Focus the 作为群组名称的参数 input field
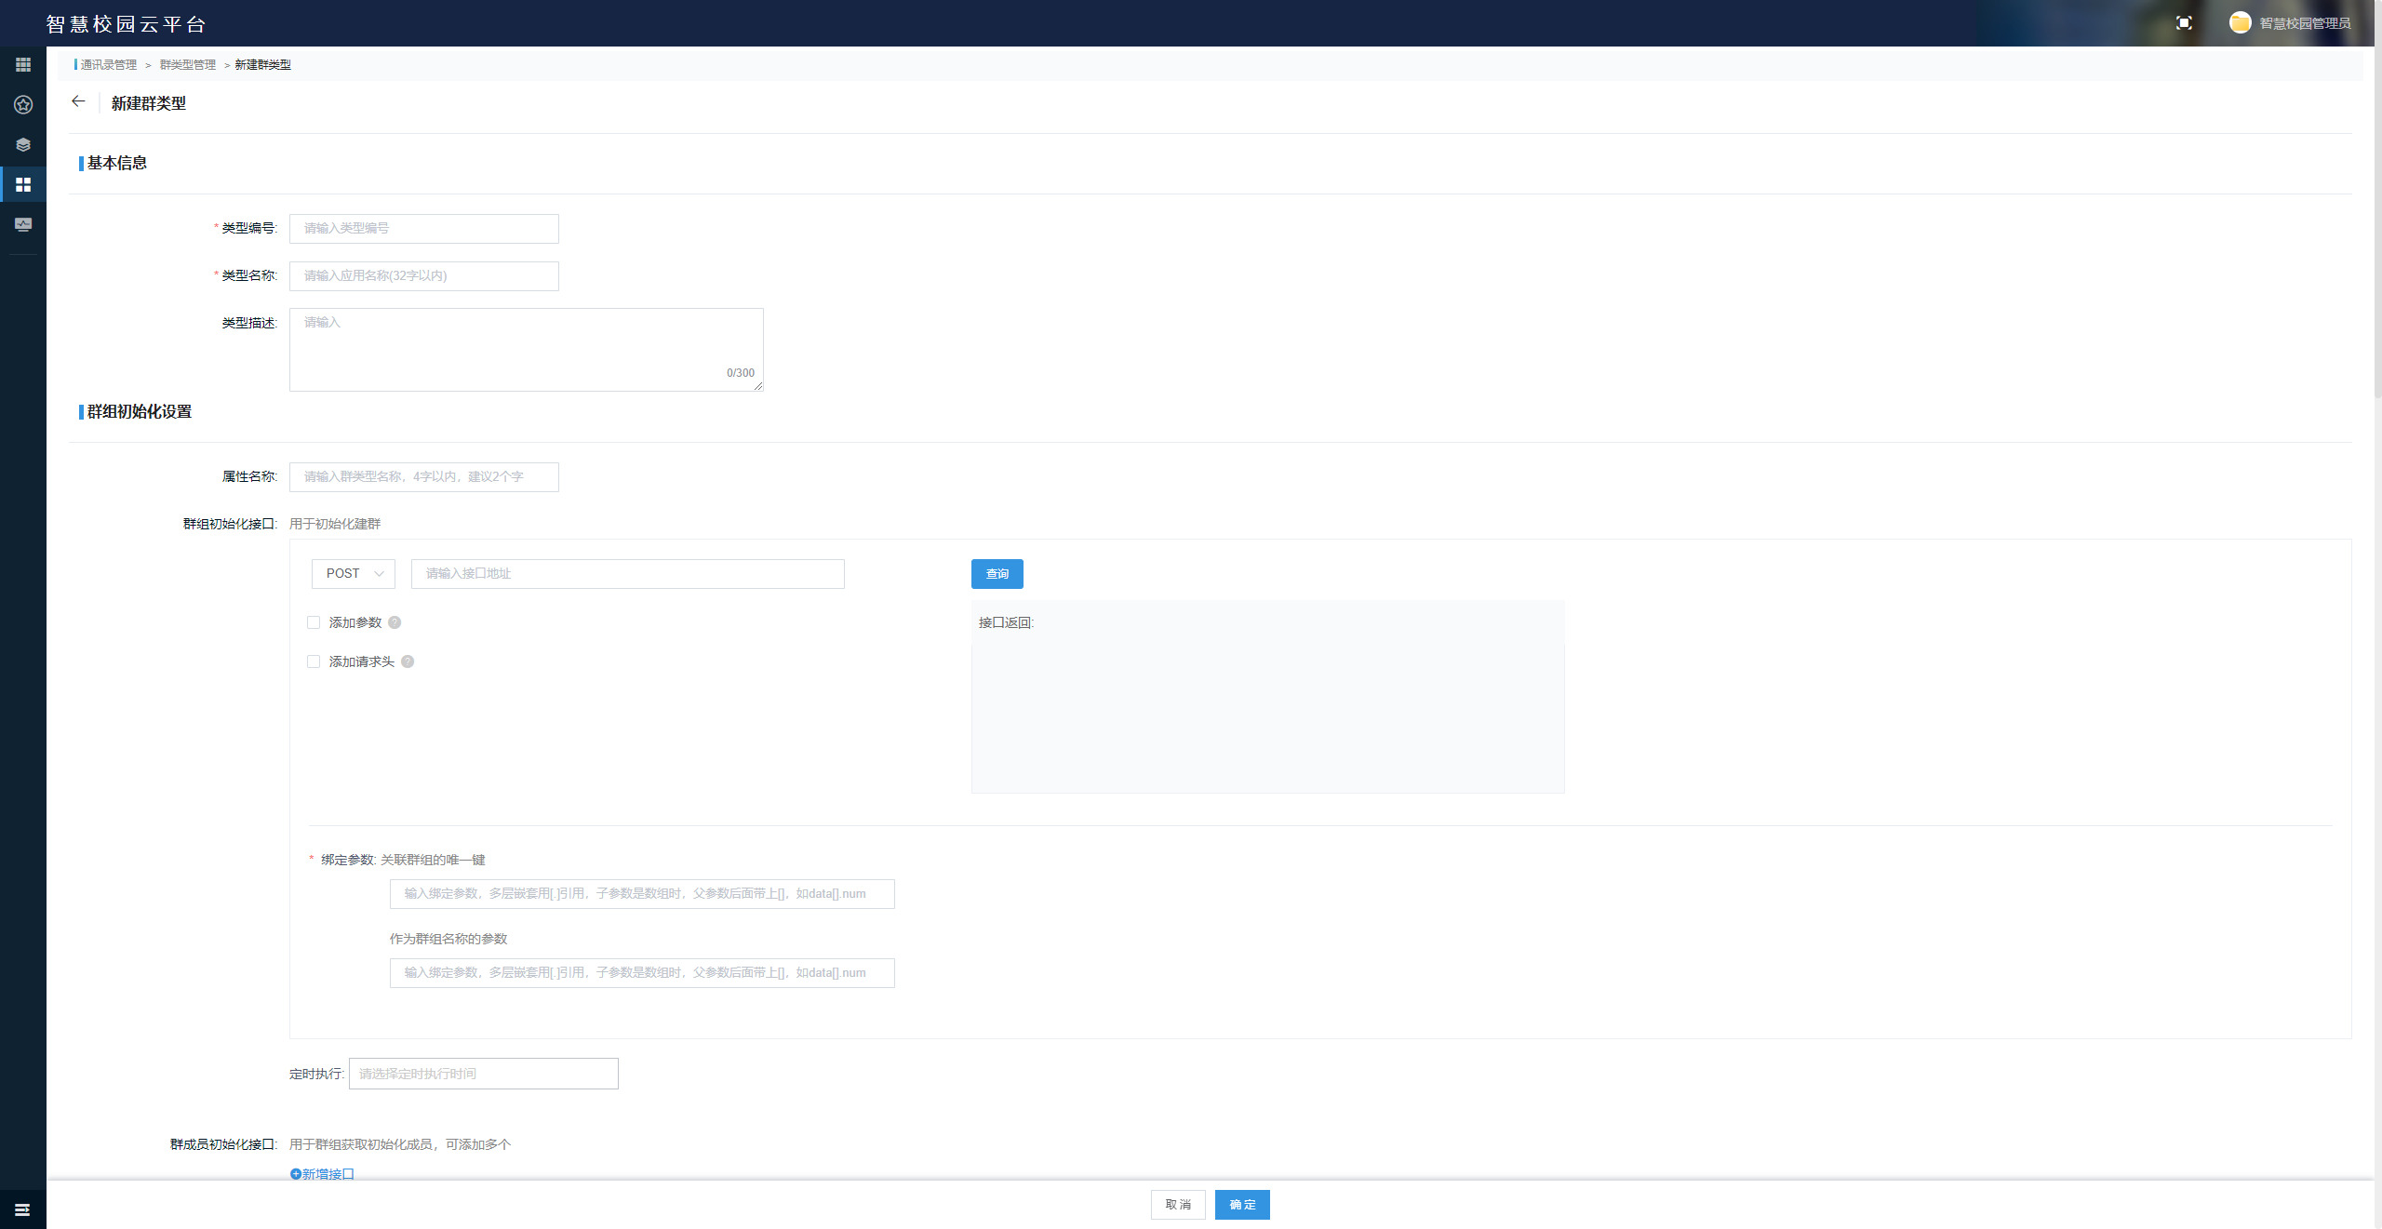 point(642,973)
